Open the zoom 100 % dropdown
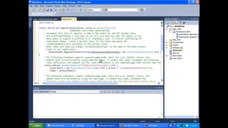Viewport: 228px width, 128px height. 42,83
